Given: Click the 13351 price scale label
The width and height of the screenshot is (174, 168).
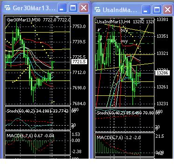Looking at the screenshot, I should point(162,36).
